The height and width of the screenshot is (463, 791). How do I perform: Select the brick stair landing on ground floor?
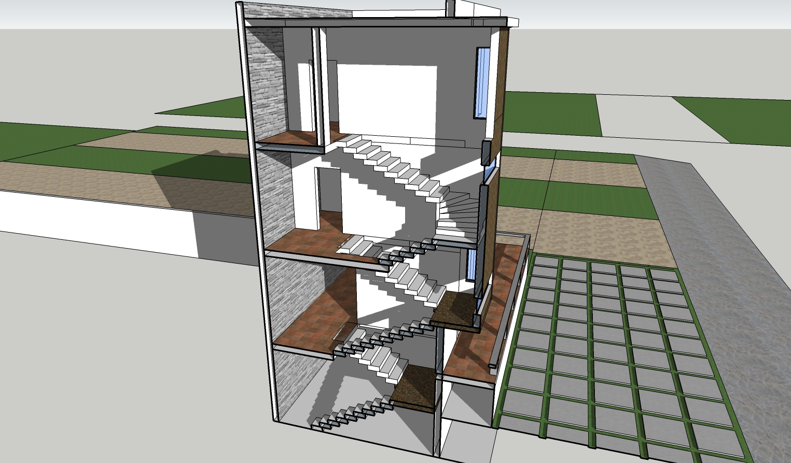[414, 388]
